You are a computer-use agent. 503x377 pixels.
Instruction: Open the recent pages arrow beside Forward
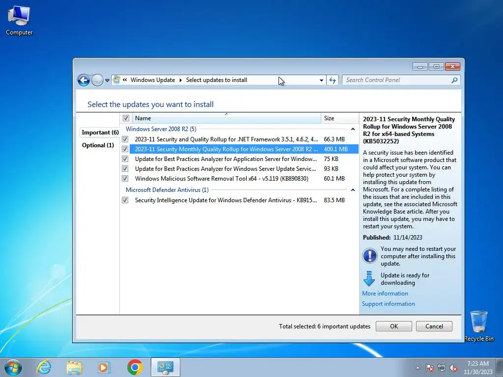[108, 81]
